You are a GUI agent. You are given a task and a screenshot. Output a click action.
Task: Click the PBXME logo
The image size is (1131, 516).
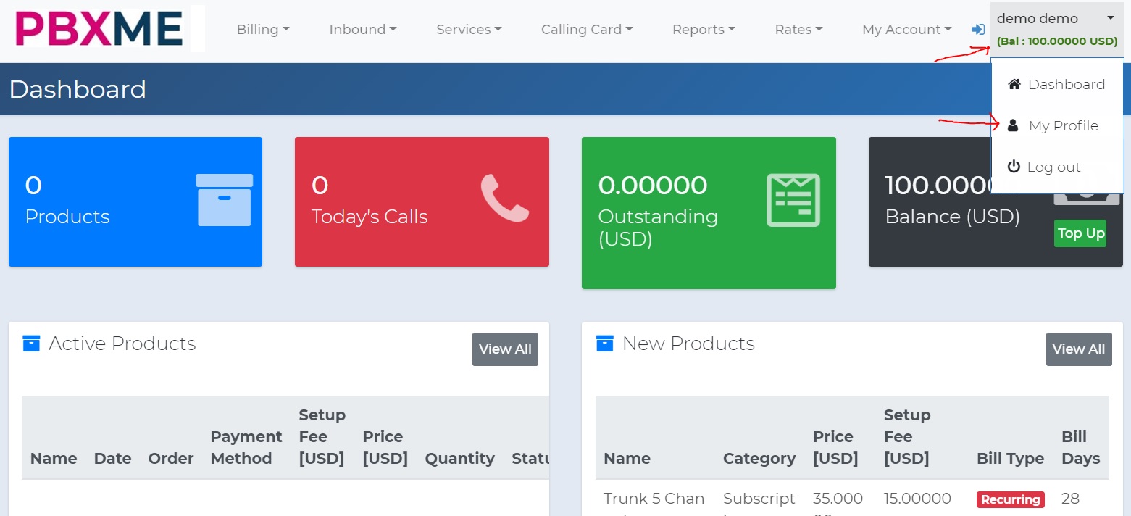point(99,29)
